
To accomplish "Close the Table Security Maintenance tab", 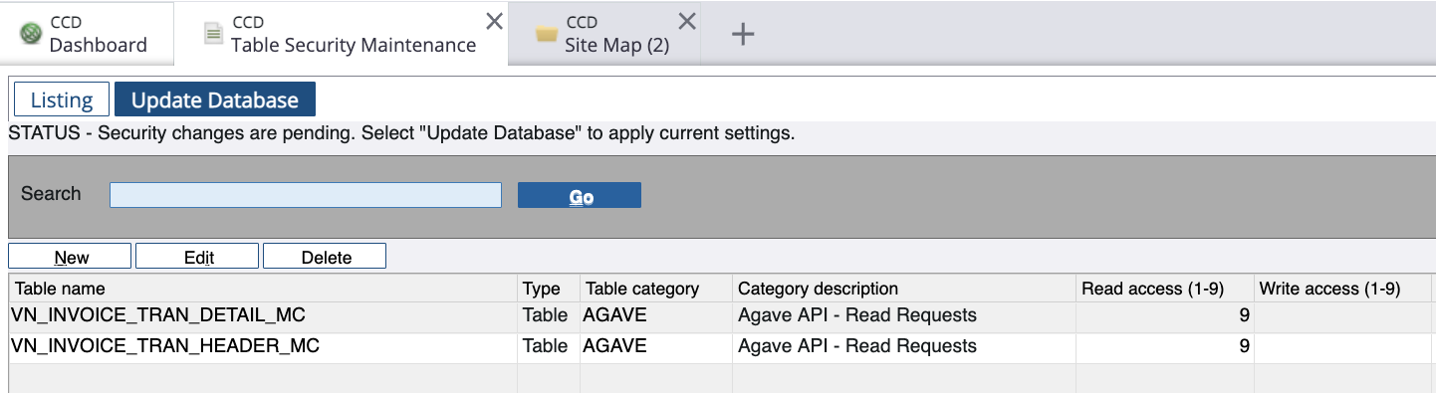I will pos(494,21).
